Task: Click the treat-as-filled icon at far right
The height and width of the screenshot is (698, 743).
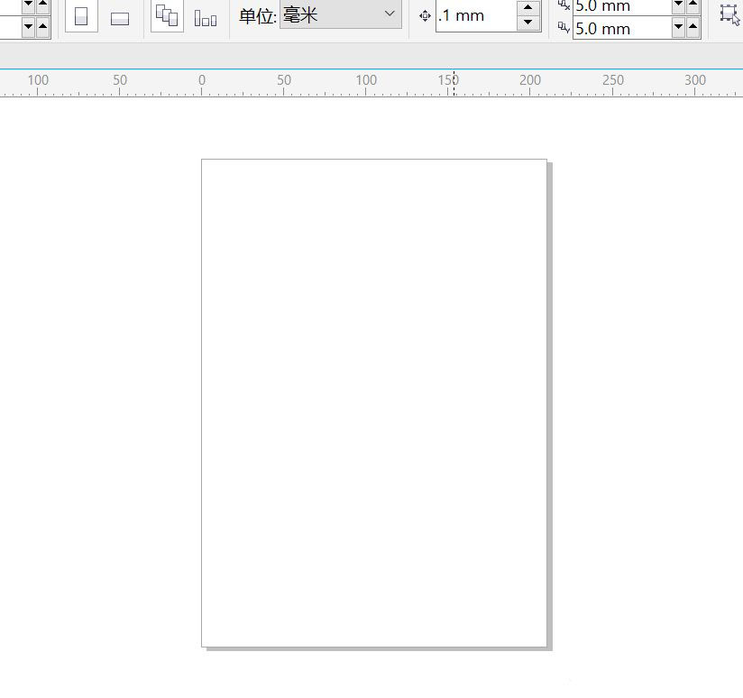Action: [729, 14]
